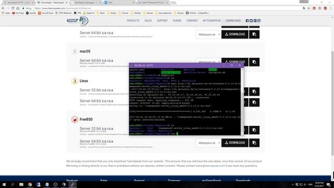This screenshot has width=334, height=188.
Task: Expand the Bank bookmarks folder
Action: (x=101, y=13)
